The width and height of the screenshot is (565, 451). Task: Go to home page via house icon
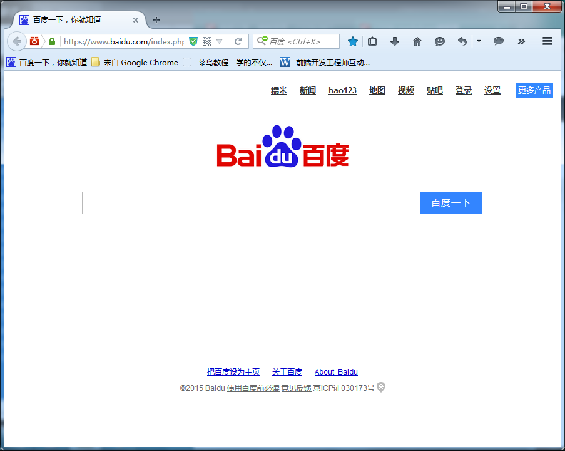tap(417, 41)
